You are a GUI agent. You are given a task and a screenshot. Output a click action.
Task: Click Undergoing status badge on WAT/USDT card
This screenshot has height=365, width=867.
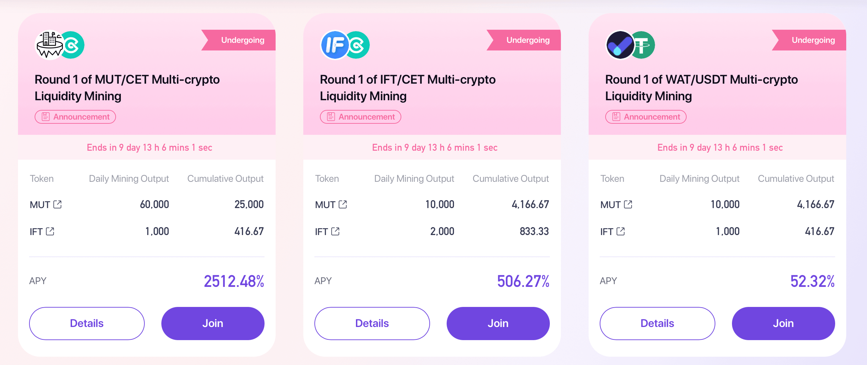coord(810,40)
